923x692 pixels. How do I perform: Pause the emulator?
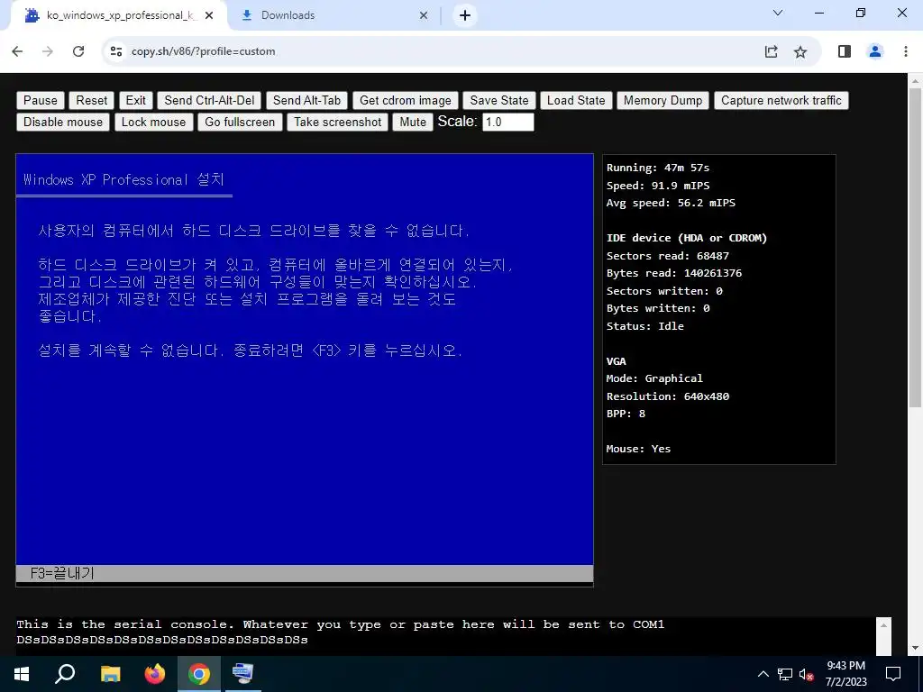pos(40,100)
